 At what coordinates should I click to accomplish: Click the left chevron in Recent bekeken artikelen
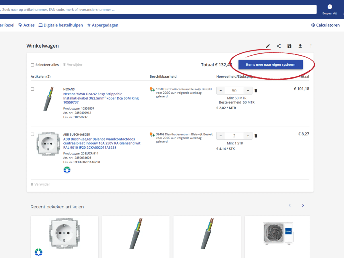pos(290,205)
